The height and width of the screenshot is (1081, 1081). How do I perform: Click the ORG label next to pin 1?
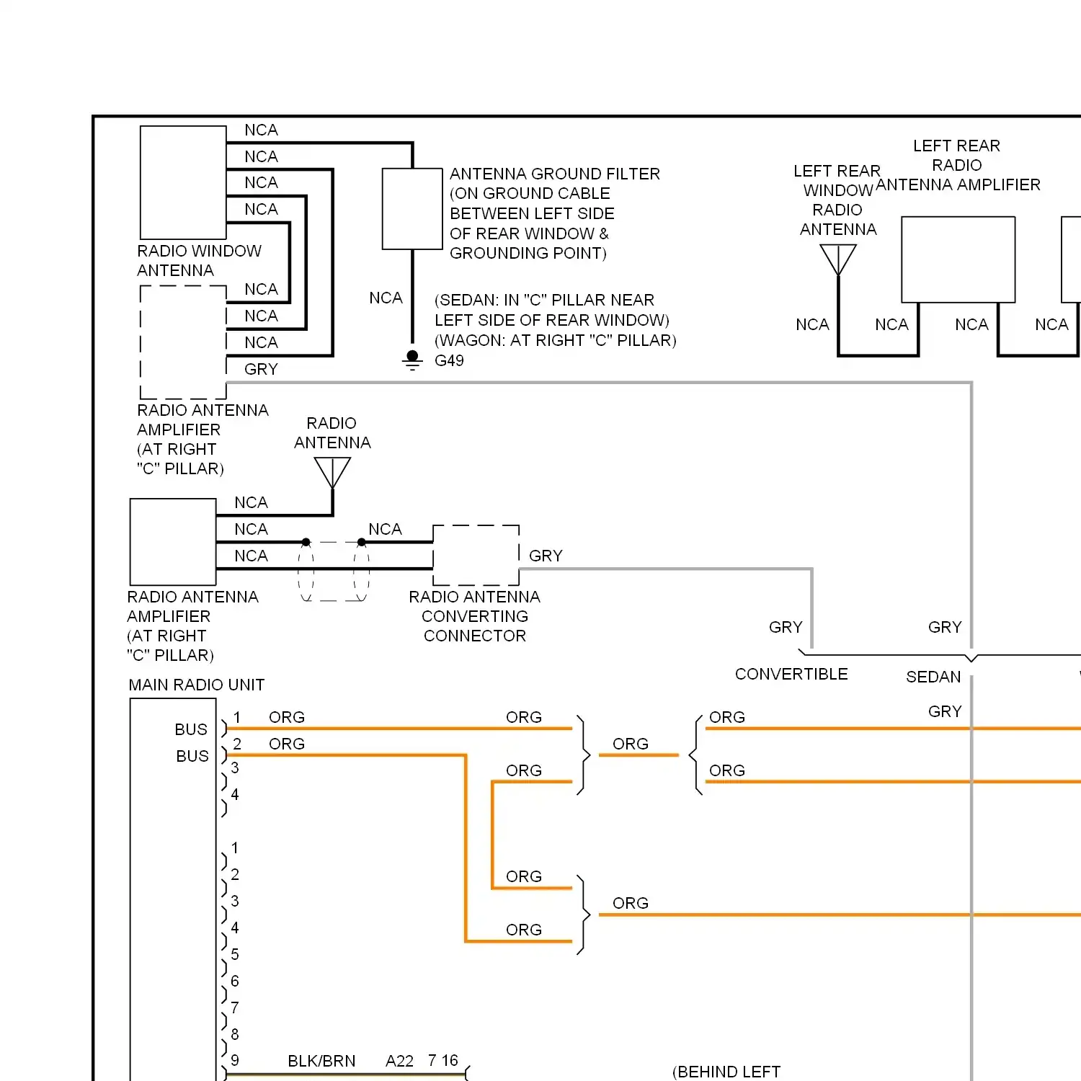coord(287,717)
